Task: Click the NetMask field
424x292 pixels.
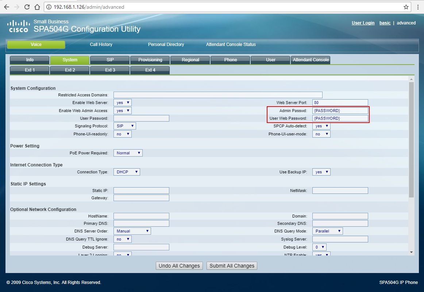Action: pyautogui.click(x=340, y=191)
